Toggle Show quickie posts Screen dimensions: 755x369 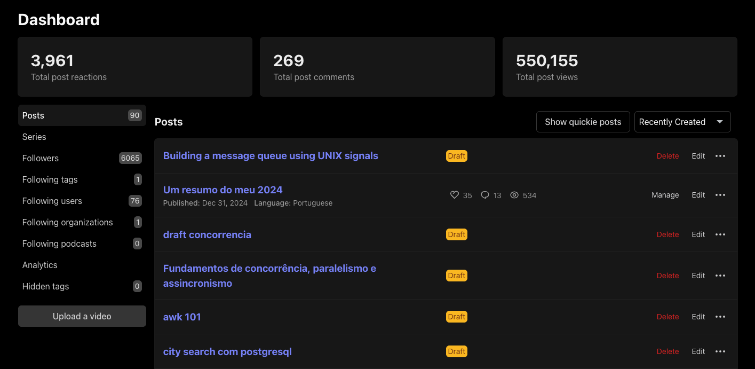point(583,122)
